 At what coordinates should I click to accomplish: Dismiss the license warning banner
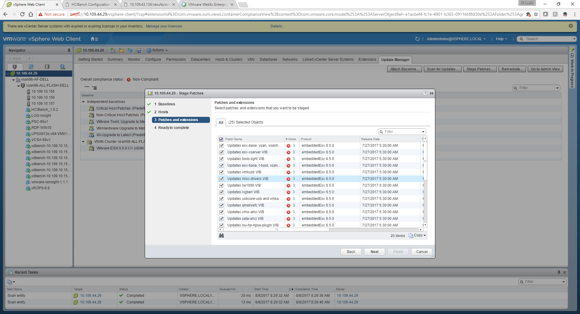pyautogui.click(x=571, y=26)
